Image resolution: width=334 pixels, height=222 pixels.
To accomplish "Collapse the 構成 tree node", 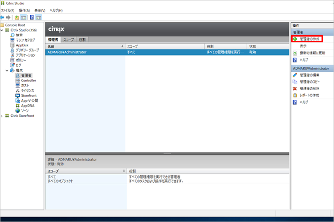I will point(7,70).
